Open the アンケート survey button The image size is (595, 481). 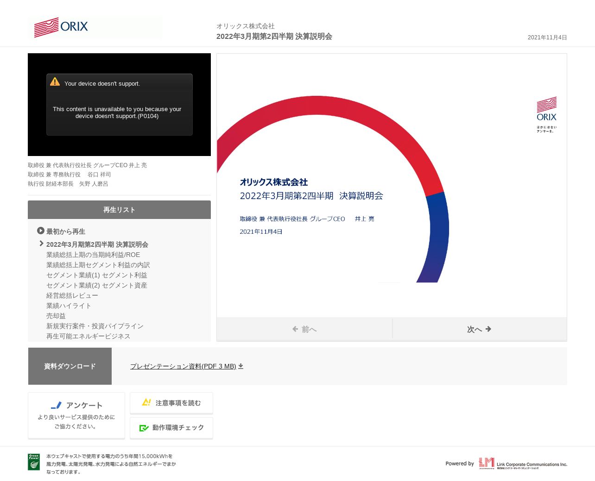(x=76, y=415)
